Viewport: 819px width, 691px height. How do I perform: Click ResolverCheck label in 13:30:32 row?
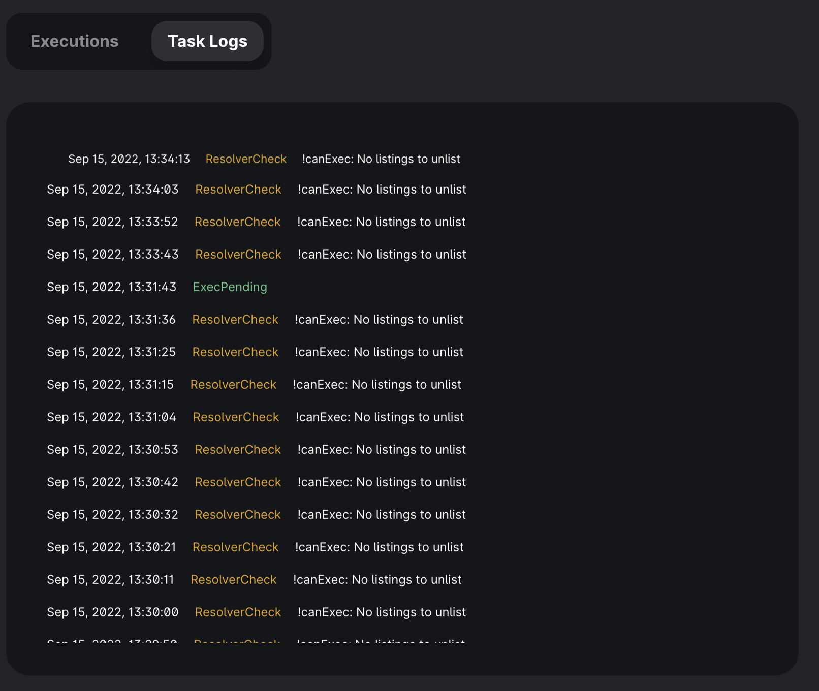coord(238,515)
